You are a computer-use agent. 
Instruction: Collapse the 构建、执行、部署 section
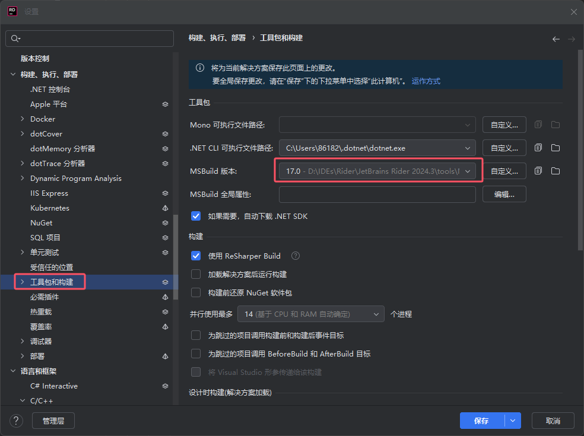coord(13,75)
